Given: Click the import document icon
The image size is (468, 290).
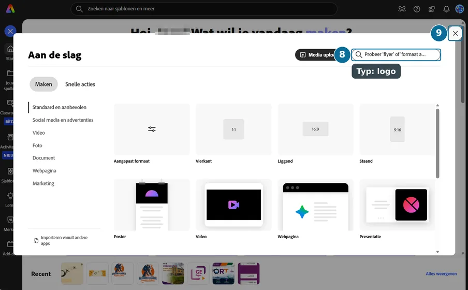Looking at the screenshot, I should tap(36, 240).
